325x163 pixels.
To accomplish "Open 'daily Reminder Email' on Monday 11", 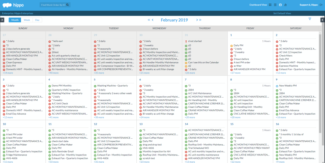I will [x=63, y=151].
